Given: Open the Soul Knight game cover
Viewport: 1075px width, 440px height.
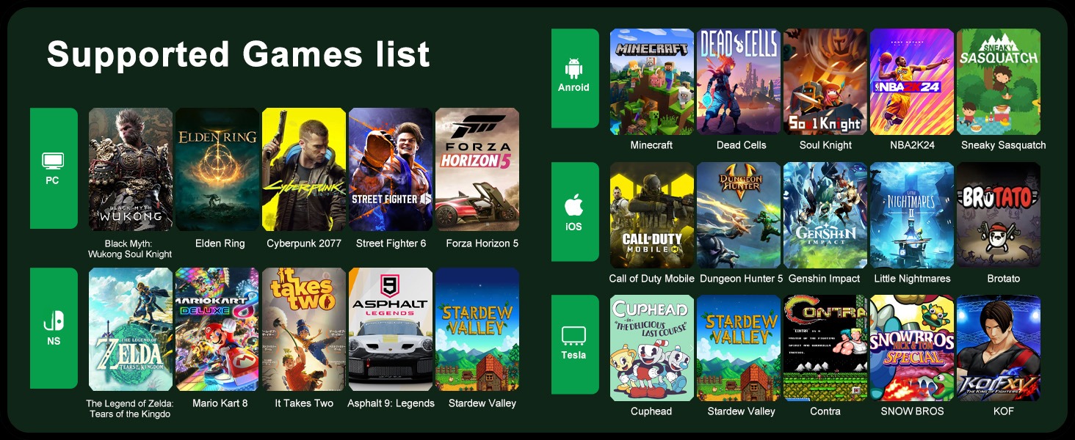Looking at the screenshot, I should tap(825, 81).
